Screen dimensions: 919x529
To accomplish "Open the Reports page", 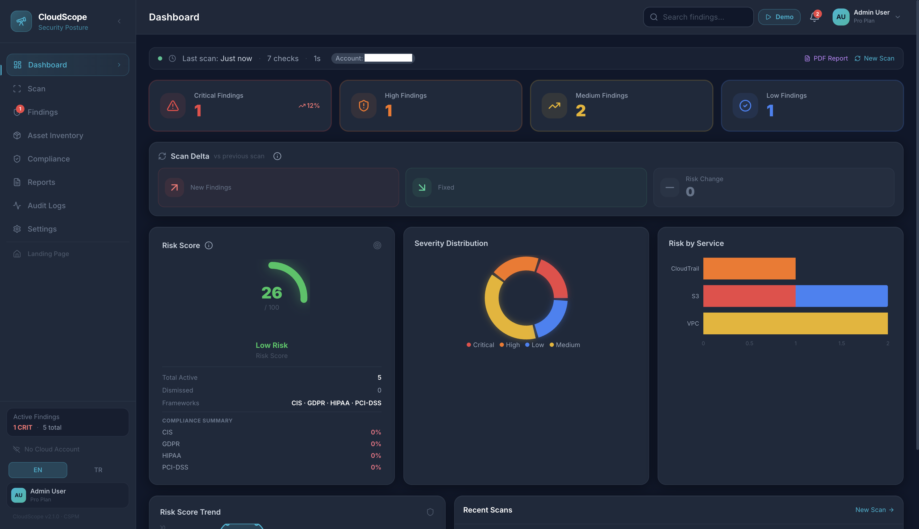I will pos(68,182).
